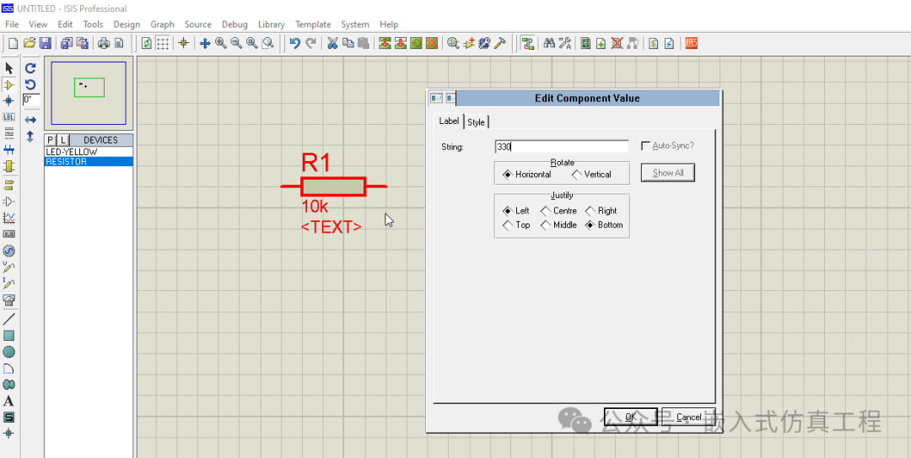This screenshot has width=911, height=458.
Task: Save the current design
Action: (45, 43)
